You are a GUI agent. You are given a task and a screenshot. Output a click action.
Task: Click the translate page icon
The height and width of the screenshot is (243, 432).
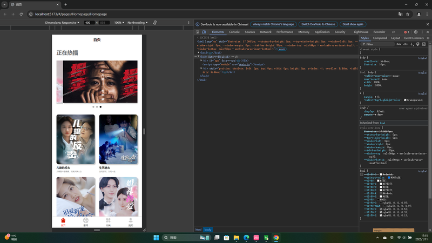point(400,14)
